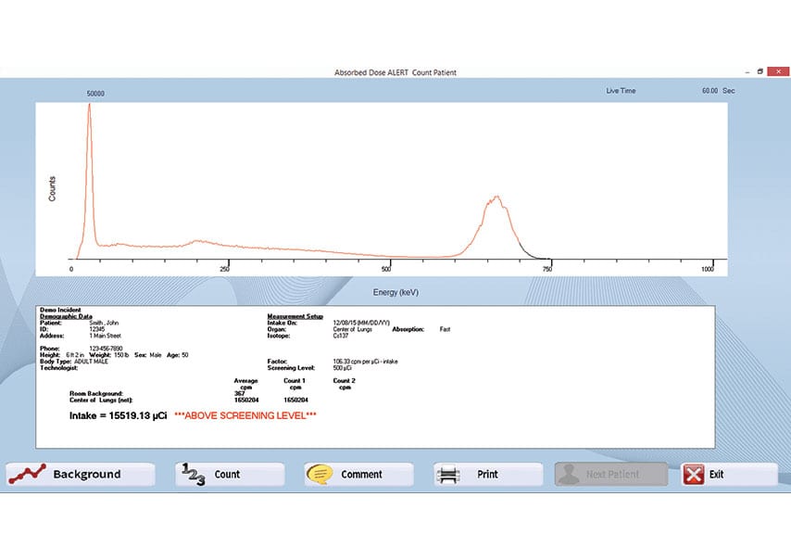
Task: Add a Comment to the report
Action: pos(361,474)
